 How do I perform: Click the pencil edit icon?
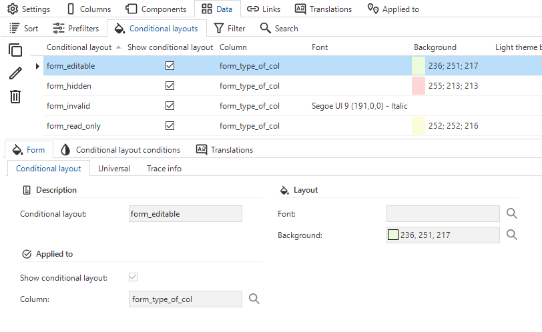[15, 73]
